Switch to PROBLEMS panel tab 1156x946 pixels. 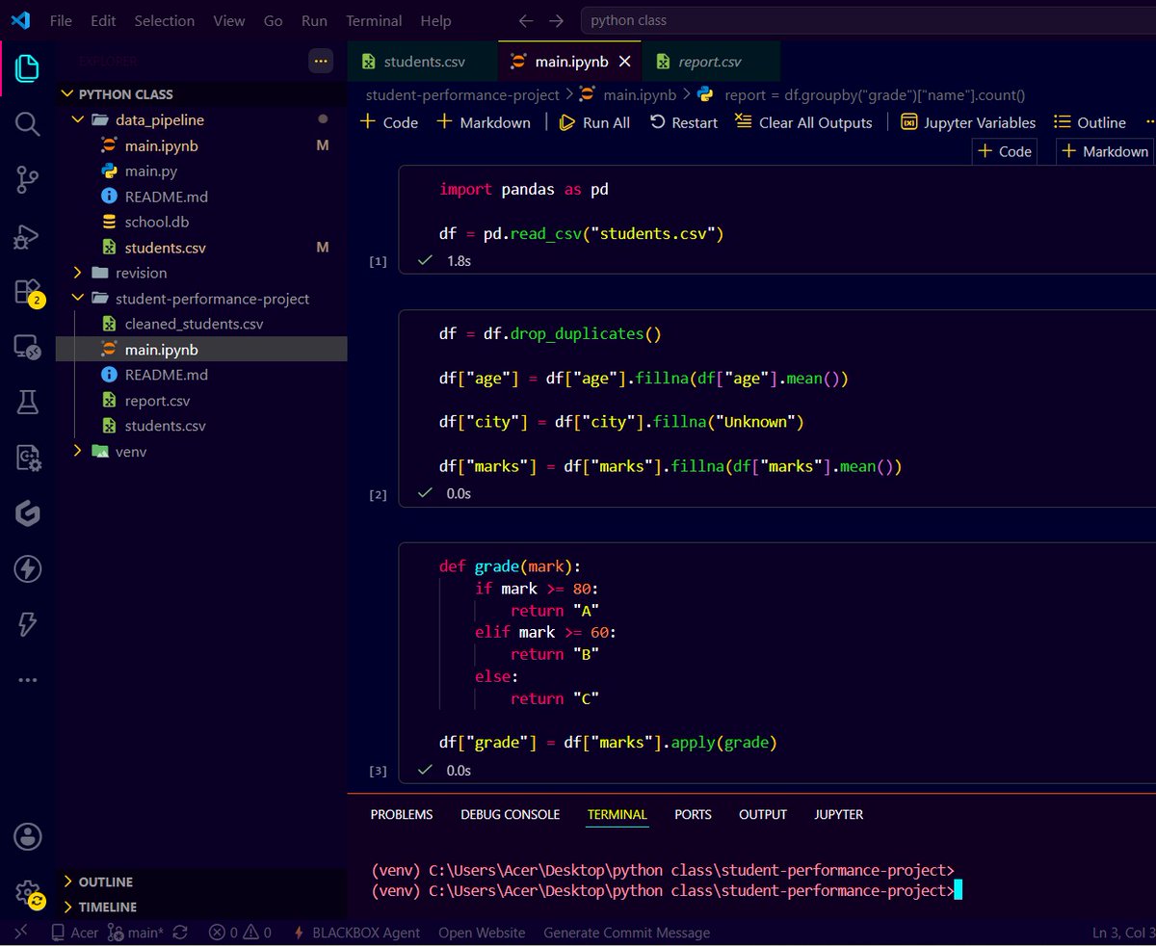click(402, 814)
